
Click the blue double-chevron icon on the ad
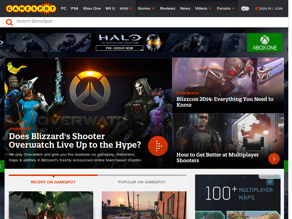coord(269,182)
